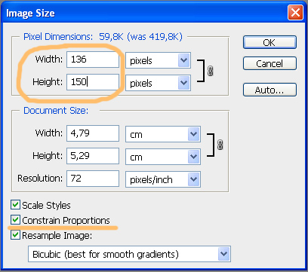Click the Resolution field showing 72

[x=93, y=179]
